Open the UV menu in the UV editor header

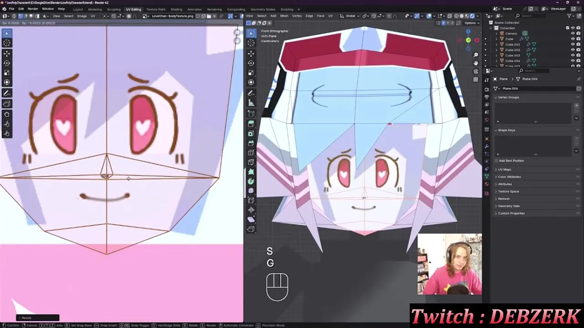pos(93,16)
